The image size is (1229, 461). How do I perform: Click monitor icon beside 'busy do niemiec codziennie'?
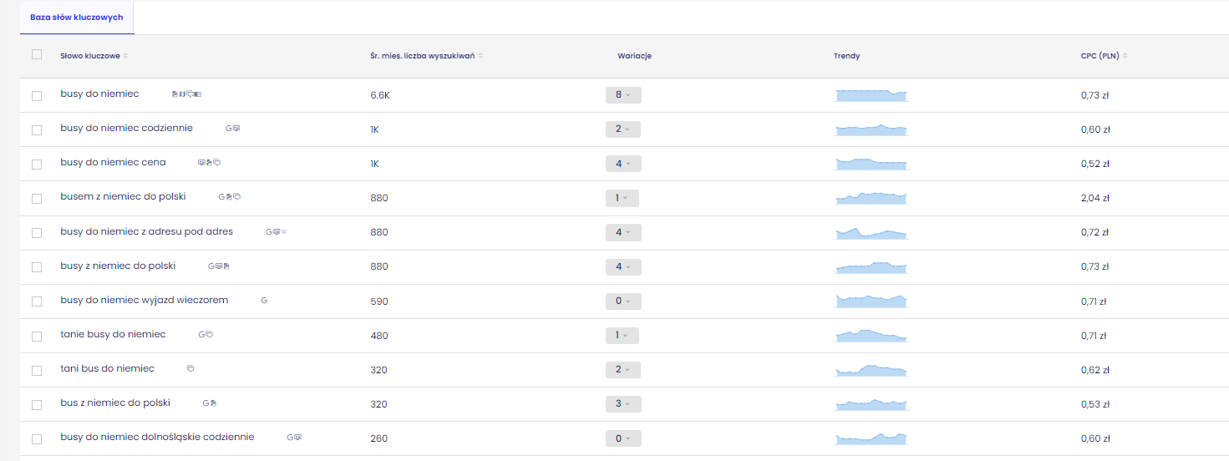click(x=236, y=129)
